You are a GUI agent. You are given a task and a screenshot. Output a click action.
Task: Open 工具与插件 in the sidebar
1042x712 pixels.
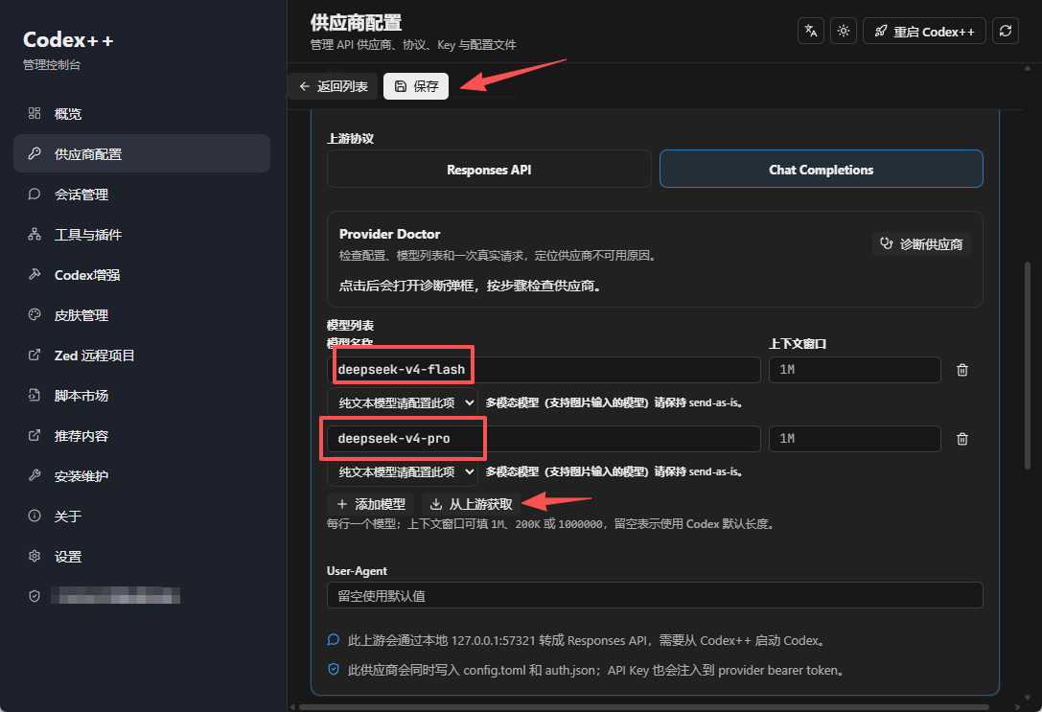(x=142, y=235)
